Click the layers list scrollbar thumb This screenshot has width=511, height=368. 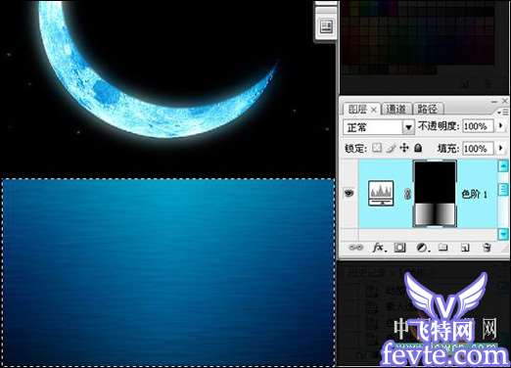point(503,189)
